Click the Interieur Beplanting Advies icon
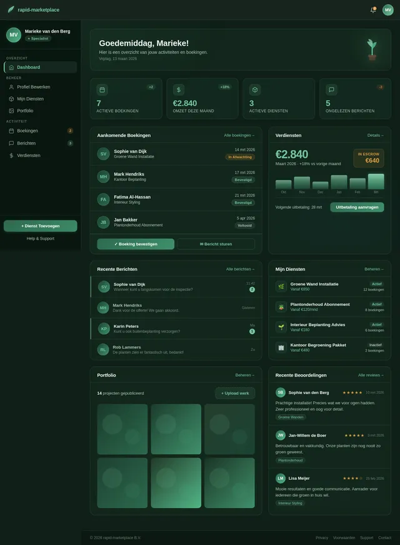The image size is (400, 545). [x=281, y=327]
